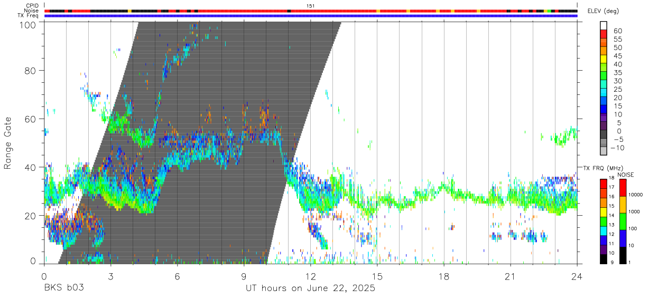
Task: Click the '21' hour tick label on x-axis
Action: click(511, 276)
